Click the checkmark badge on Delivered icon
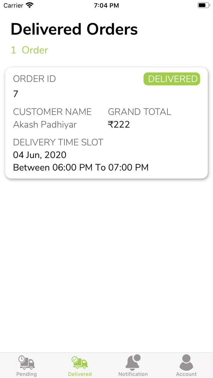The height and width of the screenshot is (378, 213). 74,359
